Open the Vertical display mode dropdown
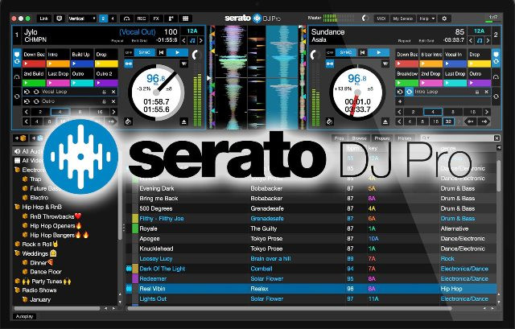This screenshot has height=329, width=515. 82,19
